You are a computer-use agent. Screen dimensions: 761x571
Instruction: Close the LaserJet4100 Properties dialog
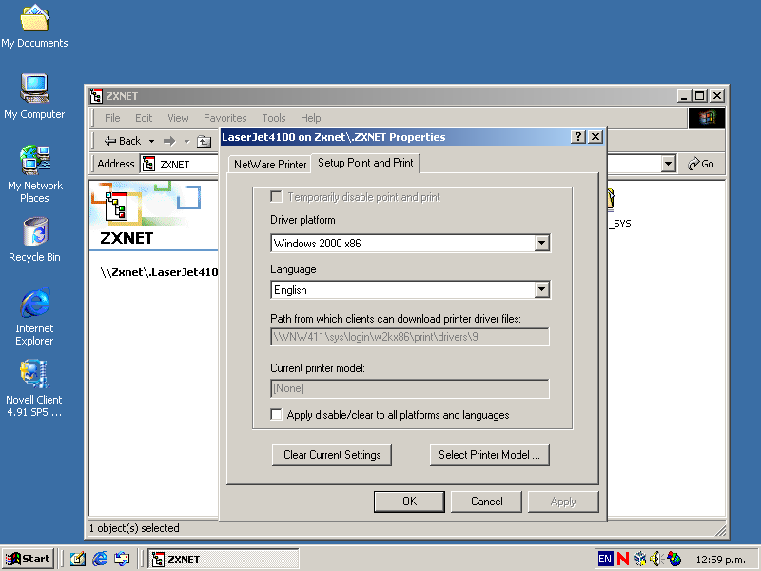pos(595,137)
